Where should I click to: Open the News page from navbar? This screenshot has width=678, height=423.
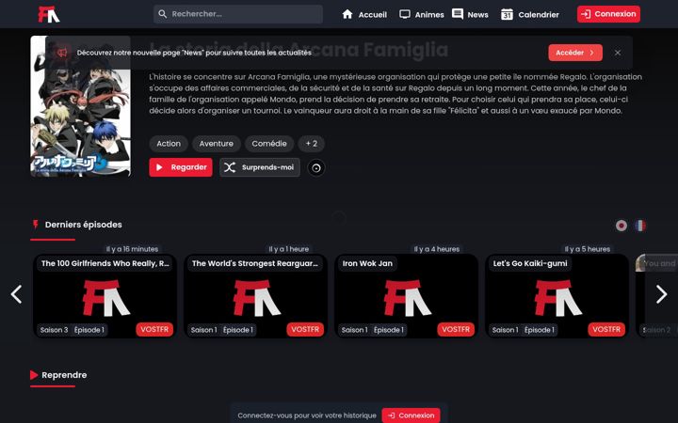pos(470,14)
